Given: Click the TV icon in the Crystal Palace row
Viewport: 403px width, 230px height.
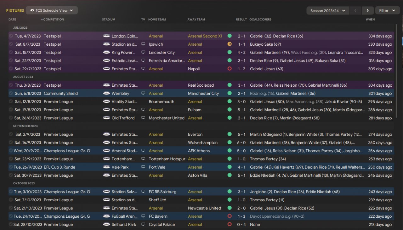Looking at the screenshot, I should (143, 225).
